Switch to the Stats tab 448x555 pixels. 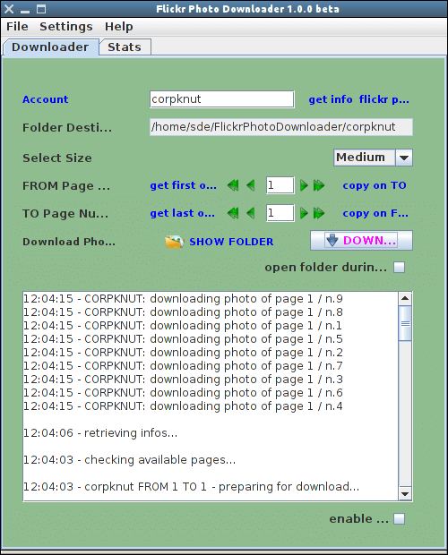pyautogui.click(x=125, y=47)
